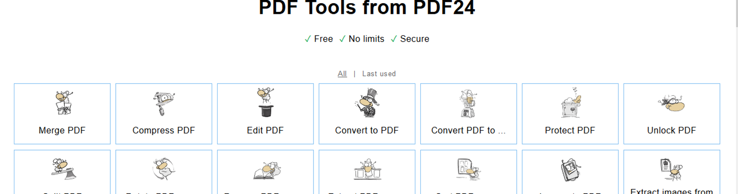Select the Unlock PDF masked sheep icon
Viewport: 738px width, 194px height.
pyautogui.click(x=671, y=103)
